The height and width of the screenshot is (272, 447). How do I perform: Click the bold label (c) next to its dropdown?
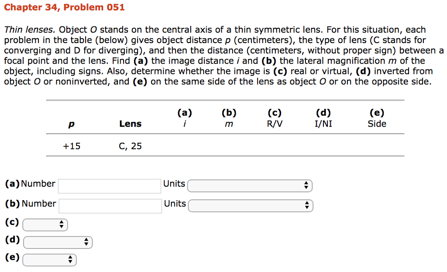[12, 222]
